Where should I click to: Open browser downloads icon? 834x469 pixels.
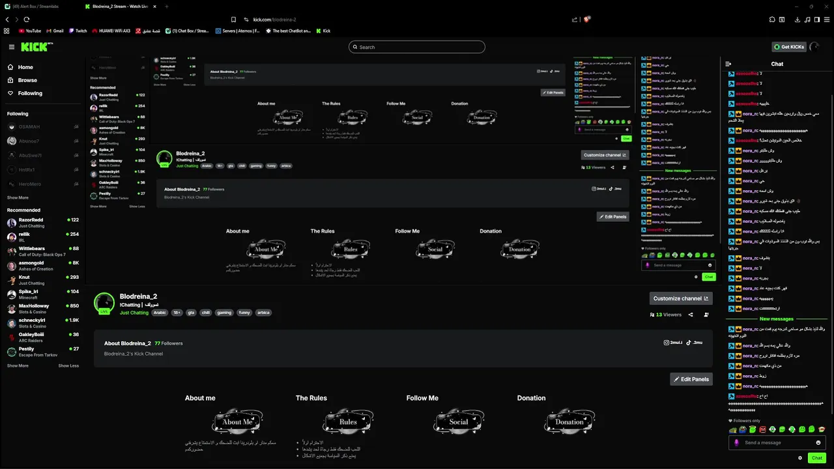pyautogui.click(x=798, y=20)
